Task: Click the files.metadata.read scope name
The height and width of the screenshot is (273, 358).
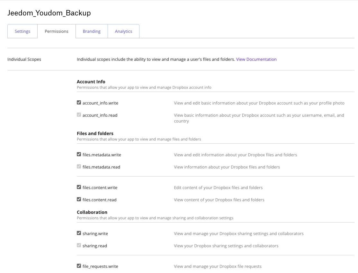Action: pyautogui.click(x=101, y=167)
